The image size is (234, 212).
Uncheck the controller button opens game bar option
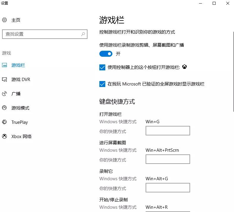pos(102,67)
